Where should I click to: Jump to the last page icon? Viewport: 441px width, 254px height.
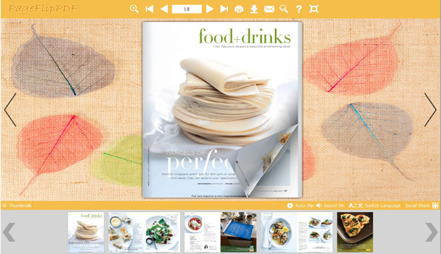coord(224,9)
